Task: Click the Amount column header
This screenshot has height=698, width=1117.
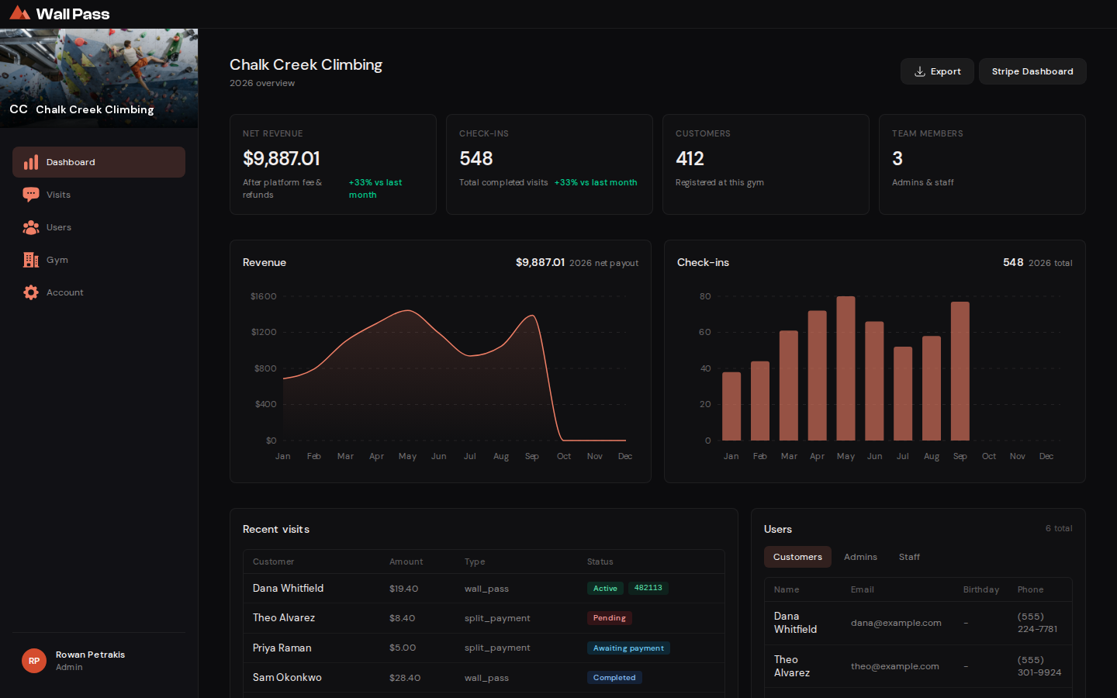Action: pyautogui.click(x=406, y=562)
